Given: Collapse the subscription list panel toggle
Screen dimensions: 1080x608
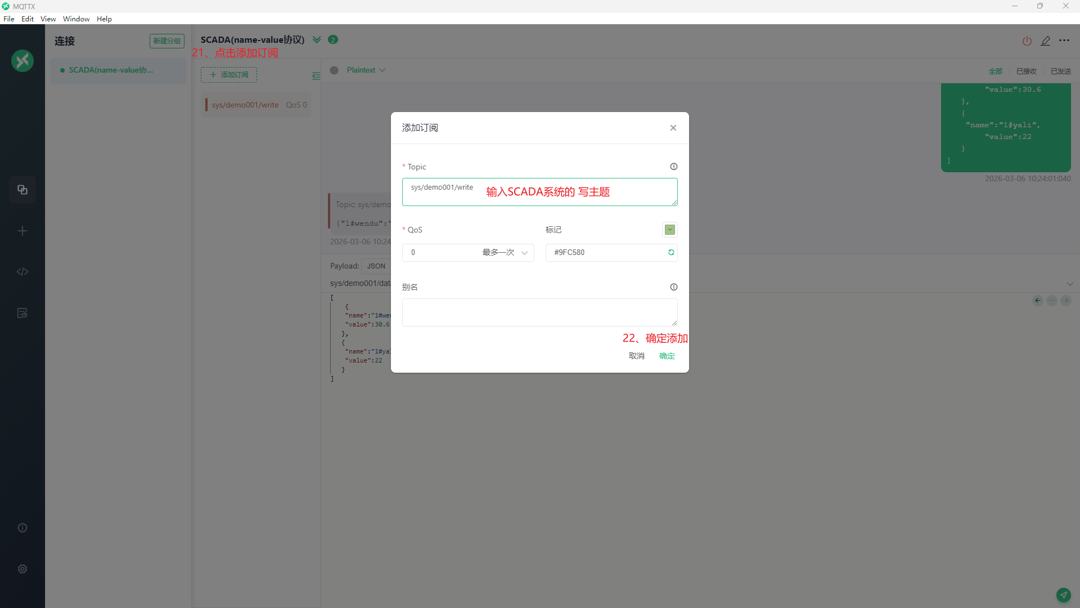Looking at the screenshot, I should (316, 75).
